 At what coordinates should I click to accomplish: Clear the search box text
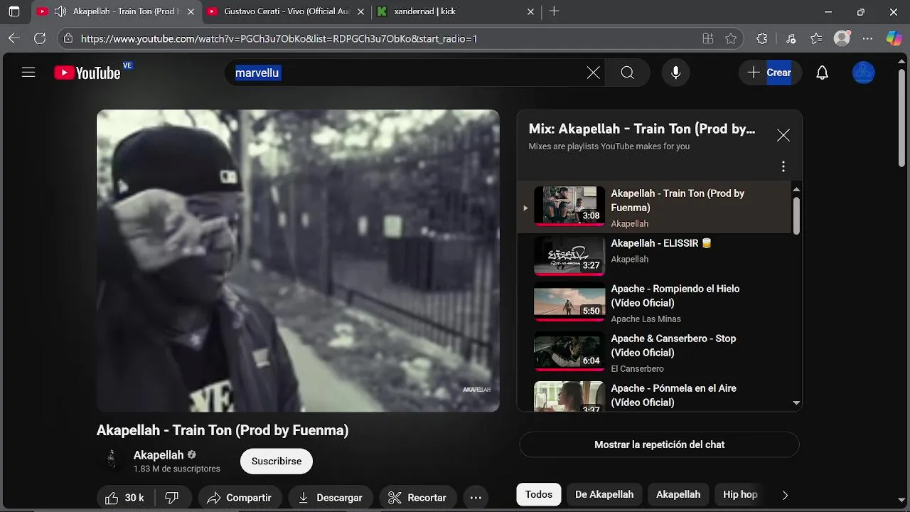tap(593, 73)
